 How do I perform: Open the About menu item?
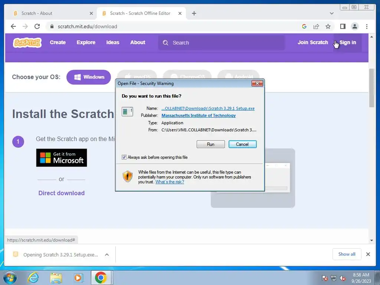pyautogui.click(x=138, y=42)
